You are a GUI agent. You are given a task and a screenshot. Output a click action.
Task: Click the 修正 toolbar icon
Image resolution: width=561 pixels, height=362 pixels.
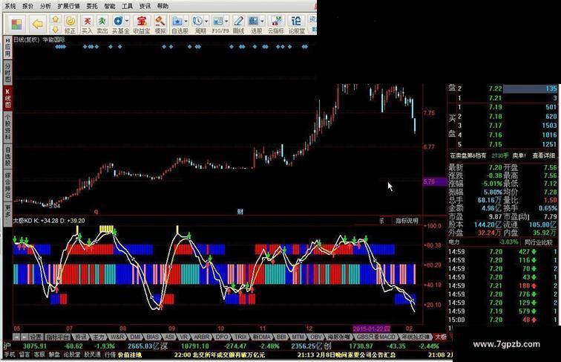[70, 25]
